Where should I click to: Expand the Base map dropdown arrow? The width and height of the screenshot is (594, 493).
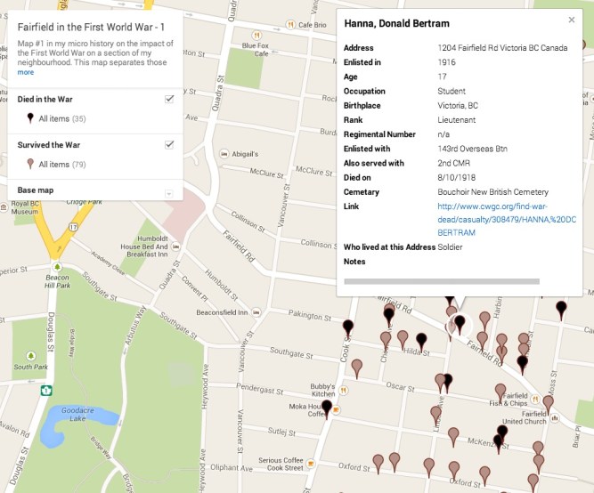169,192
